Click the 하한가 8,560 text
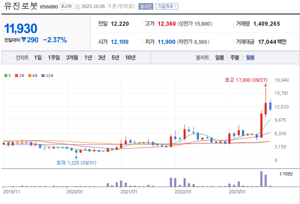This screenshot has height=204, width=300. [x=193, y=42]
